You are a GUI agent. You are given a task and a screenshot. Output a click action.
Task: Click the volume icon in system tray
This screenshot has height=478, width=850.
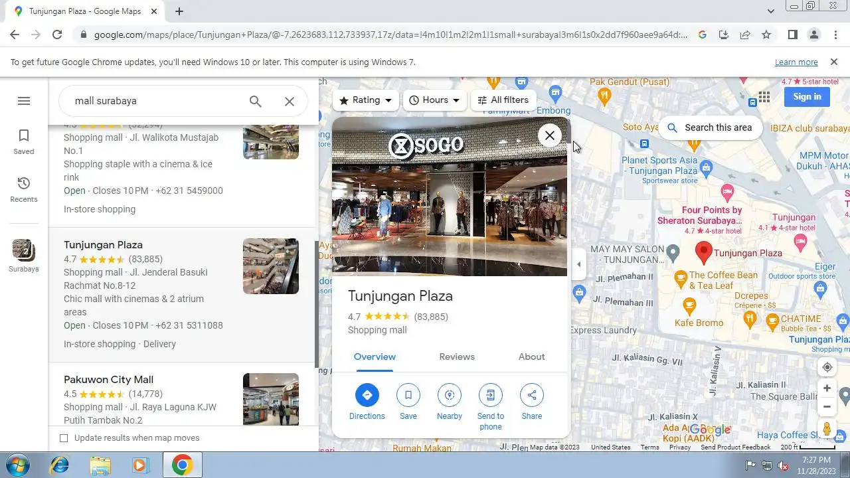click(x=784, y=465)
